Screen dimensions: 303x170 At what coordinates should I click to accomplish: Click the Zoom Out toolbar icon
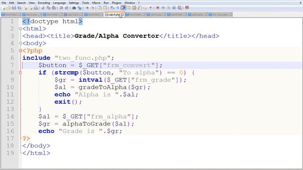(93, 8)
